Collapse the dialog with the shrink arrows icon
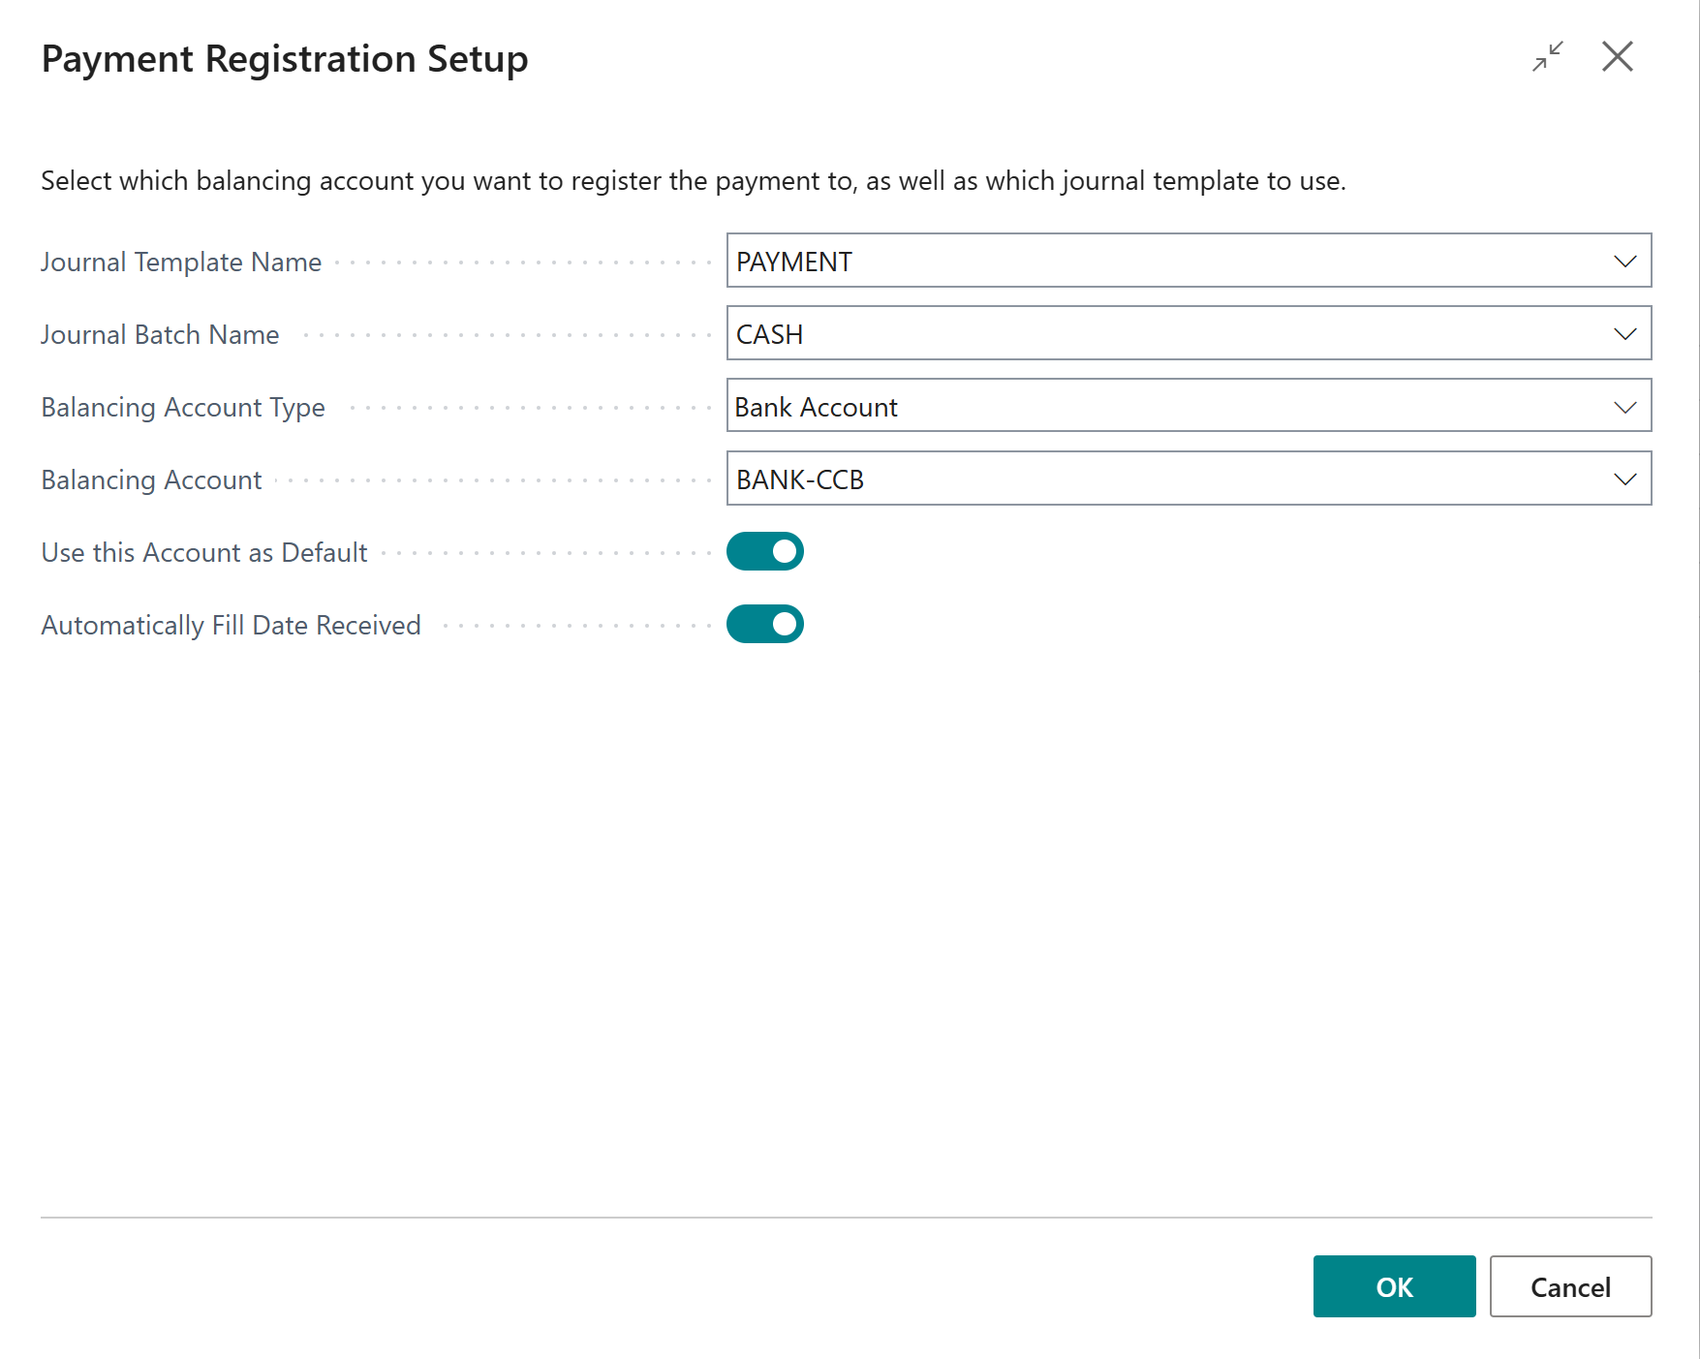Image resolution: width=1700 pixels, height=1359 pixels. pyautogui.click(x=1548, y=56)
